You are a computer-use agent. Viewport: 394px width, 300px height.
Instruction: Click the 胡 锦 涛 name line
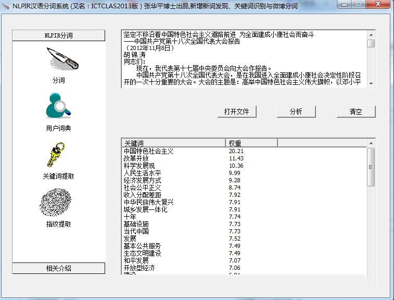tap(134, 55)
